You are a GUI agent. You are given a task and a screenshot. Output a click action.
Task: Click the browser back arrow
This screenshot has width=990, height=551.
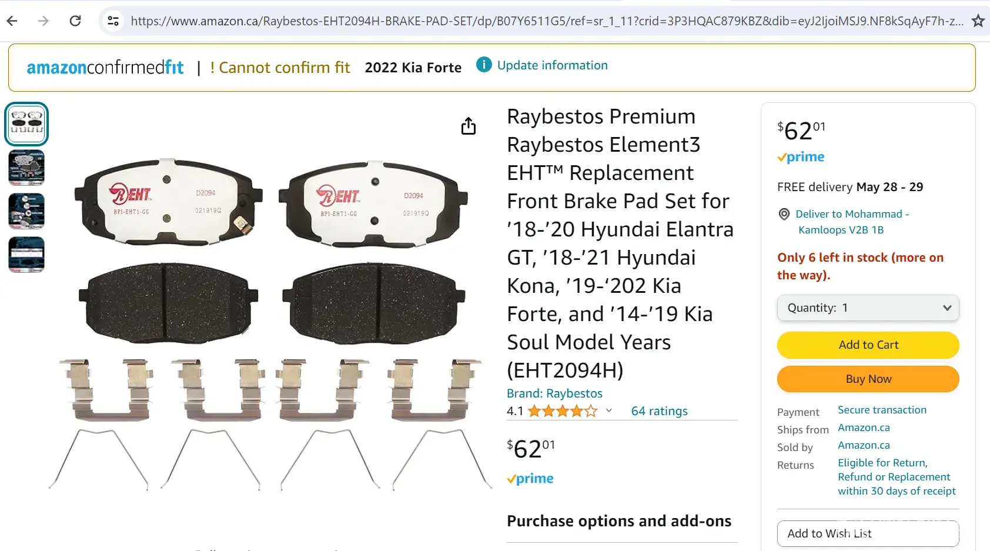[x=12, y=21]
